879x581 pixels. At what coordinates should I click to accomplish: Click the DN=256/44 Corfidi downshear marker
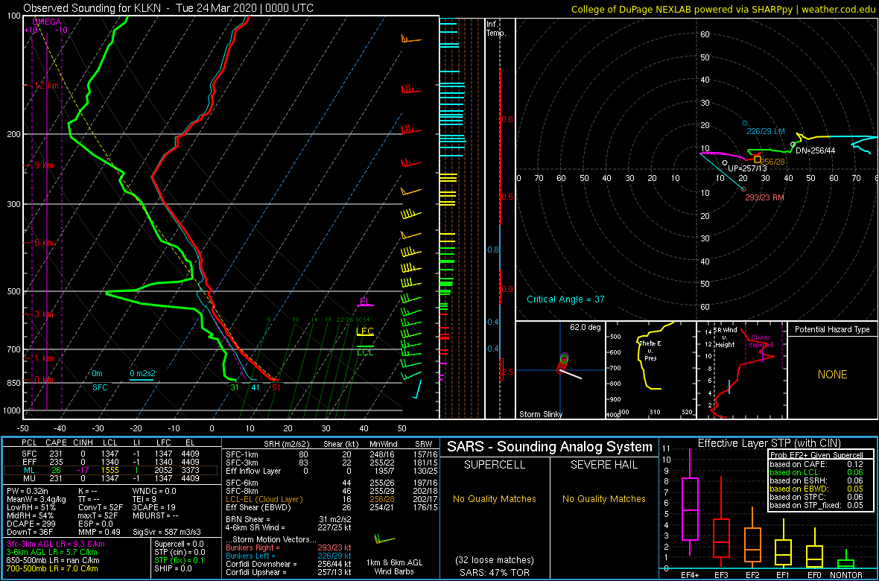click(x=793, y=145)
